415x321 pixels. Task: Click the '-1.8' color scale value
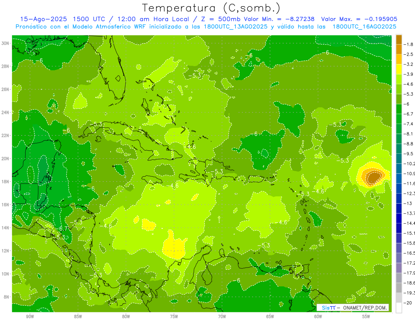tap(408, 44)
